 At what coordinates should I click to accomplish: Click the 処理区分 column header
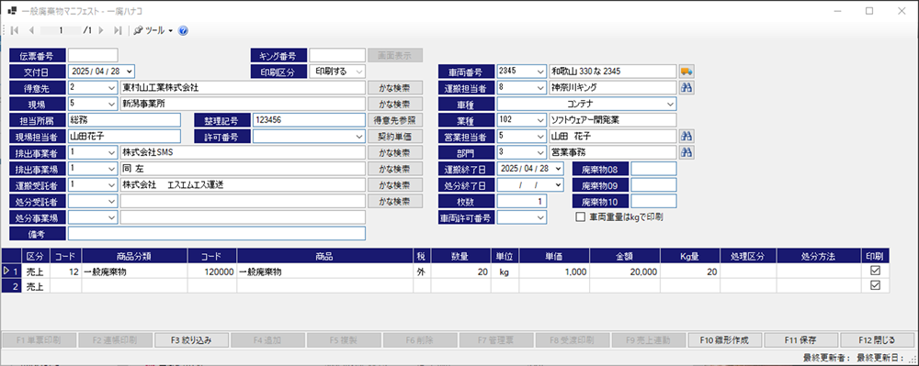(x=748, y=256)
